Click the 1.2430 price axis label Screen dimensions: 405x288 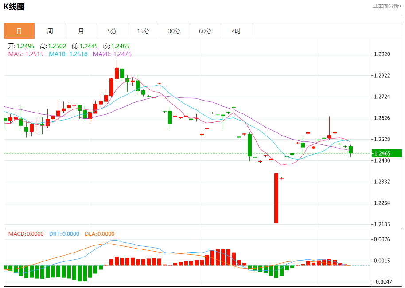pyautogui.click(x=382, y=161)
